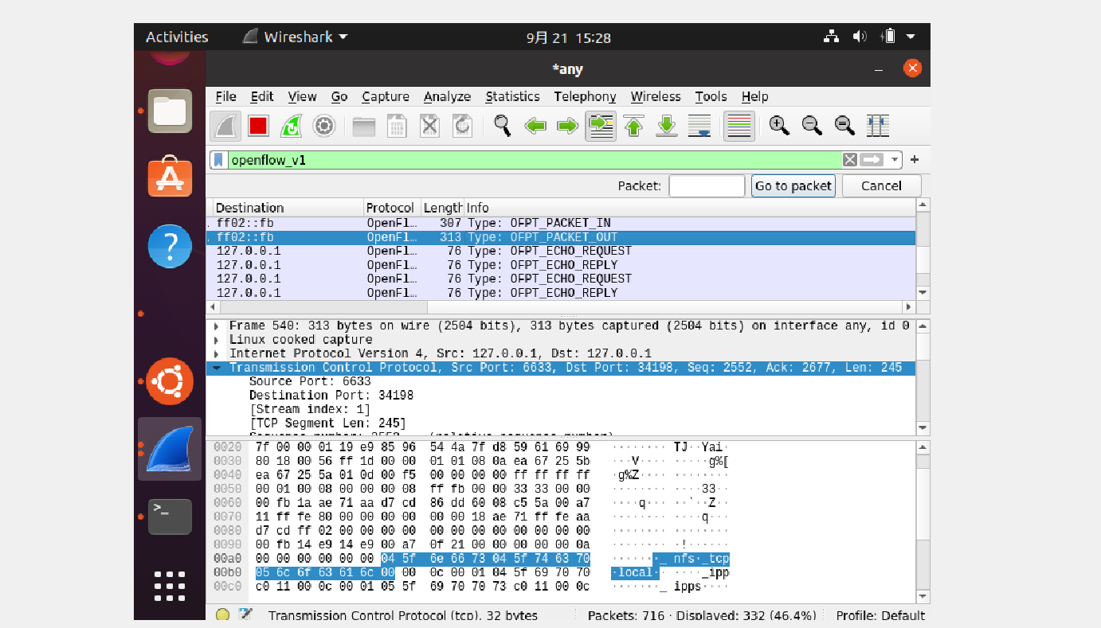The height and width of the screenshot is (628, 1101).
Task: Click the save capture file icon
Action: [397, 126]
